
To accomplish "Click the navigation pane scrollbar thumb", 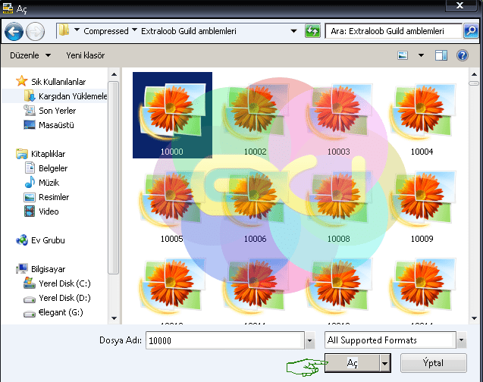I will [x=114, y=177].
